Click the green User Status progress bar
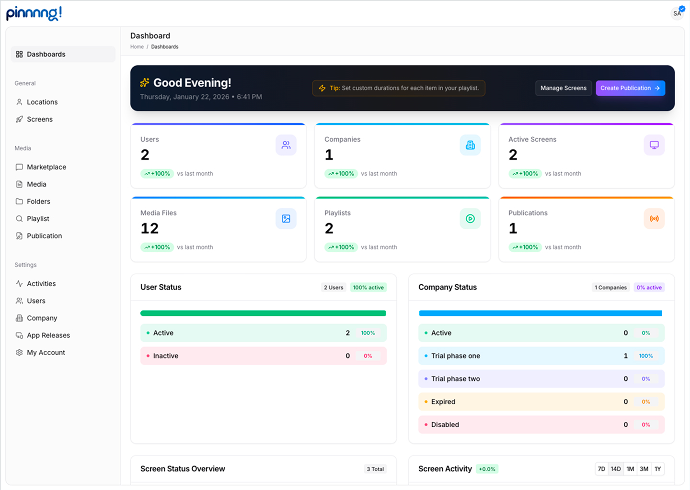The image size is (690, 490). pyautogui.click(x=263, y=313)
